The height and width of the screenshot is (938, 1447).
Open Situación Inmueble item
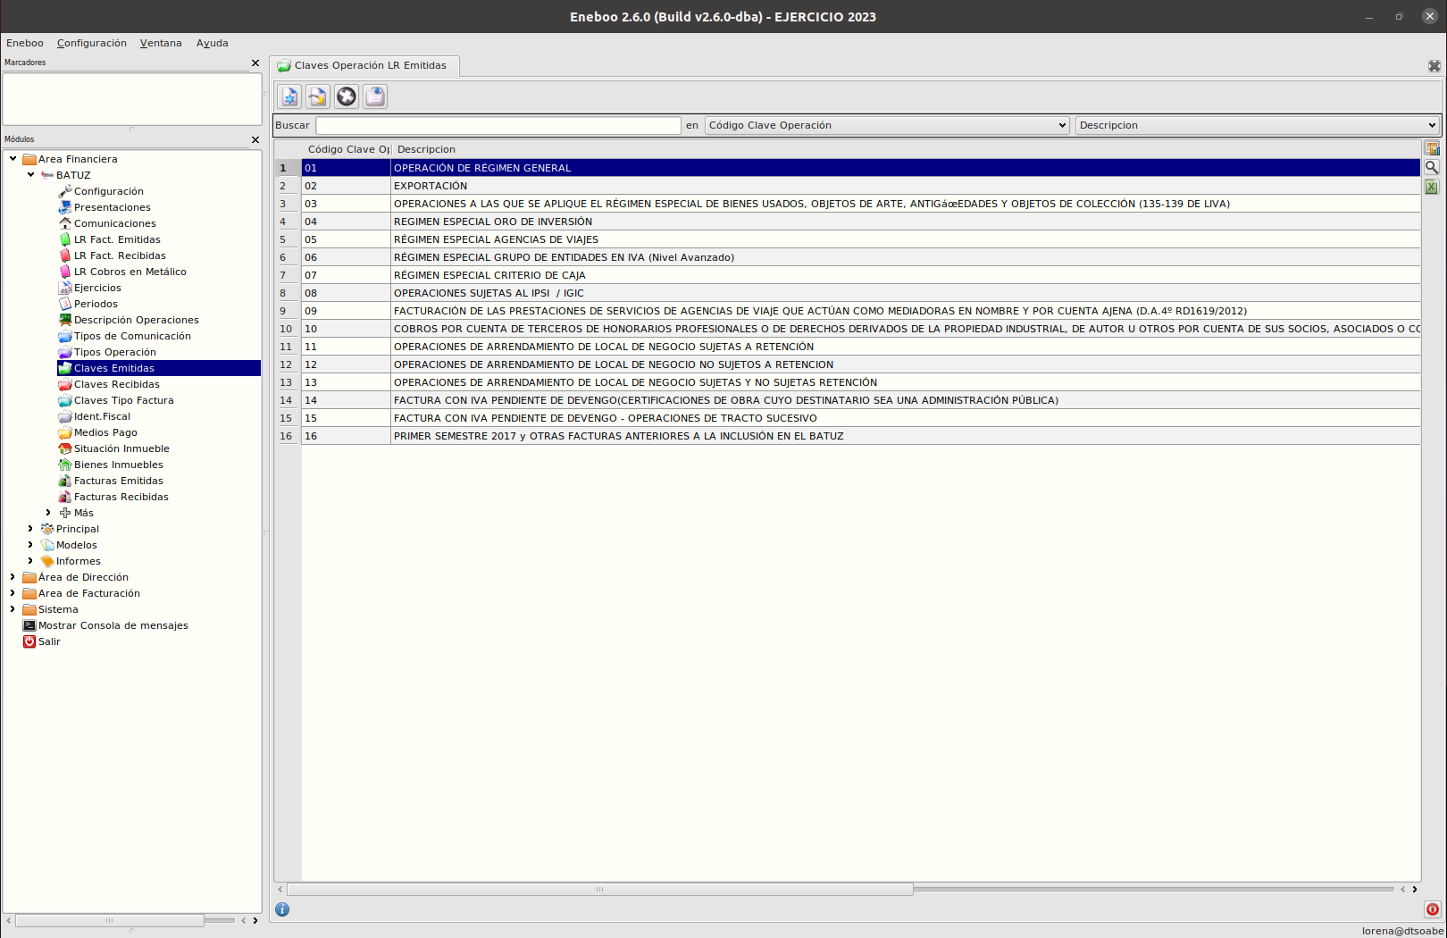pyautogui.click(x=113, y=448)
